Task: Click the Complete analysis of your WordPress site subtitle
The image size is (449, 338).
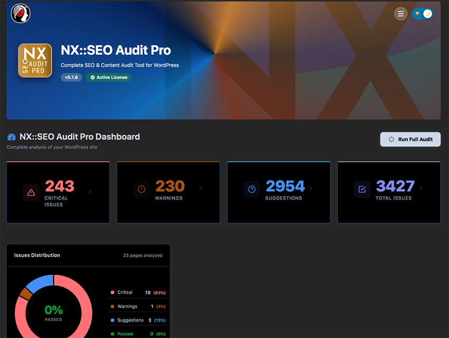Action: point(52,147)
